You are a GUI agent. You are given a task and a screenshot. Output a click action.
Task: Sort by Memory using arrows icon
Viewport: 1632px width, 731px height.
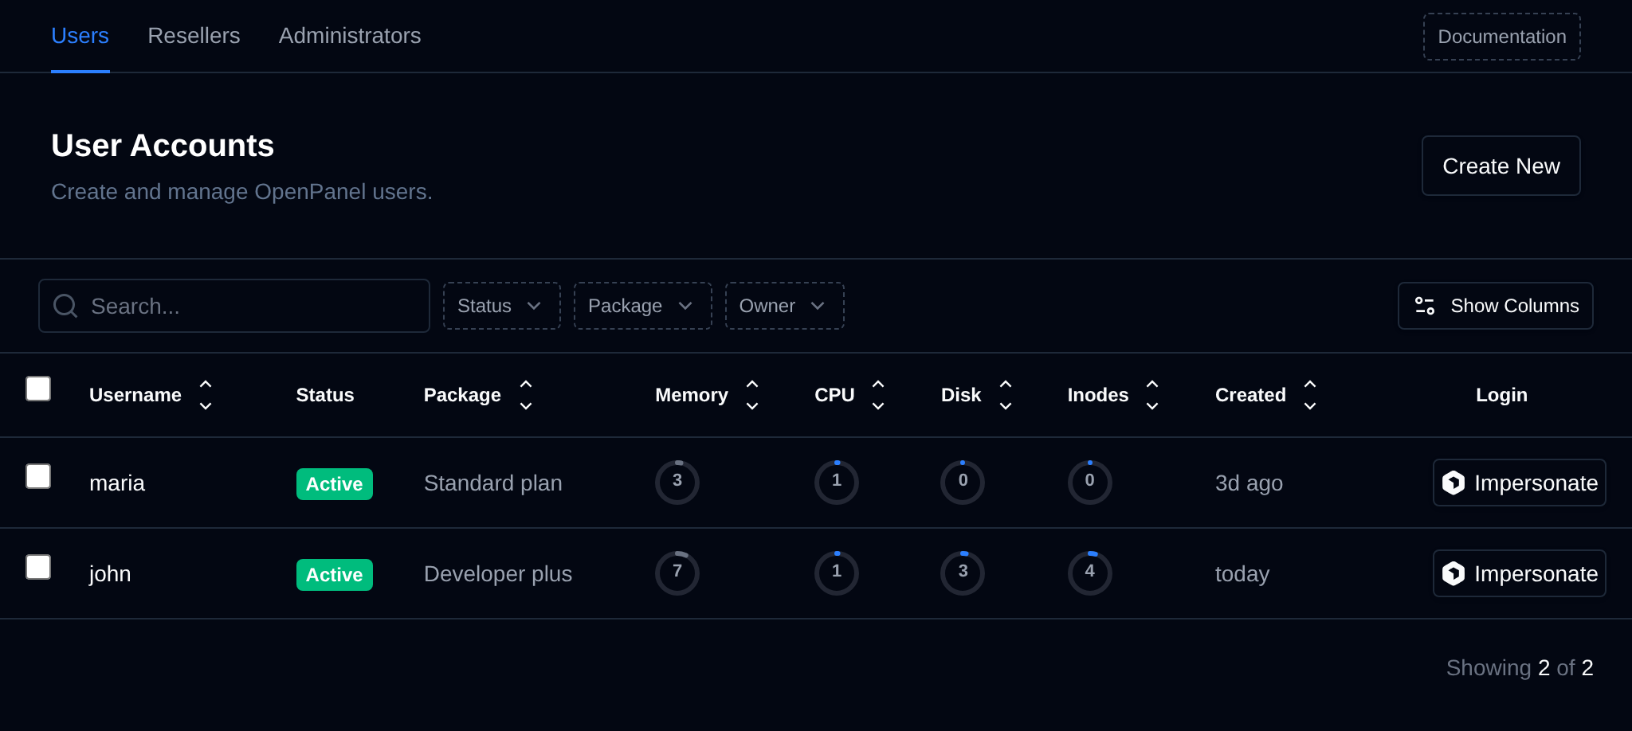coord(752,395)
